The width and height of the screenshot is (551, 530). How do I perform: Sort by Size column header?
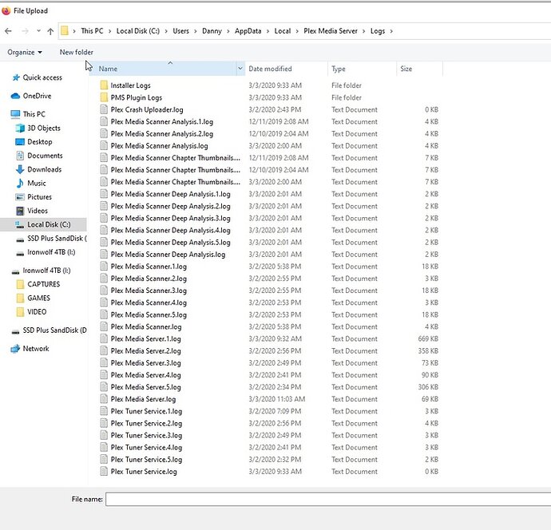click(x=406, y=69)
